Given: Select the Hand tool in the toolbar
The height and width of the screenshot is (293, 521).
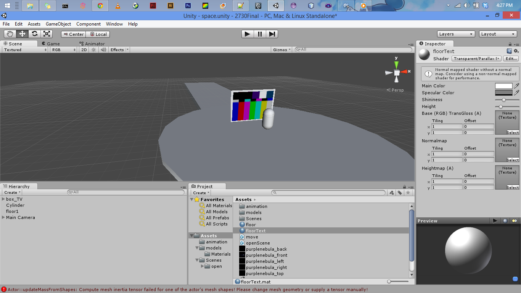Looking at the screenshot, I should coord(10,34).
